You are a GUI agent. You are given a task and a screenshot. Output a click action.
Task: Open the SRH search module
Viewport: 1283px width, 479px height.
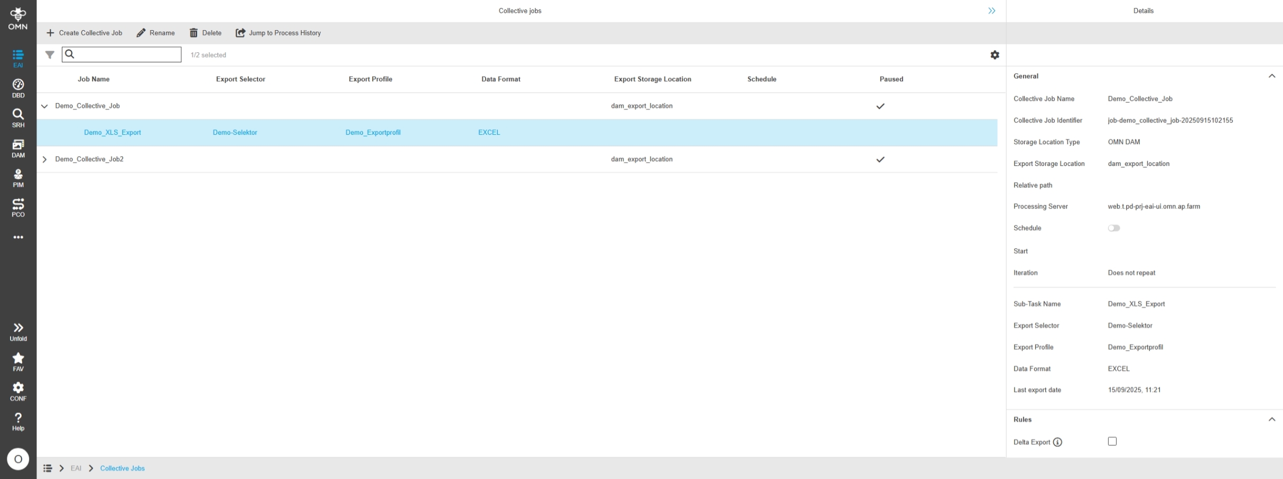pos(18,118)
